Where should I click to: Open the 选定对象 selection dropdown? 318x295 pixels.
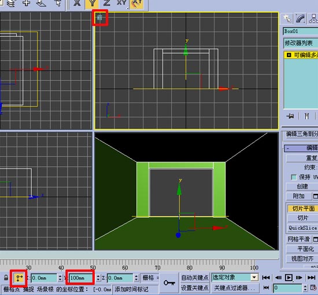pos(235,277)
